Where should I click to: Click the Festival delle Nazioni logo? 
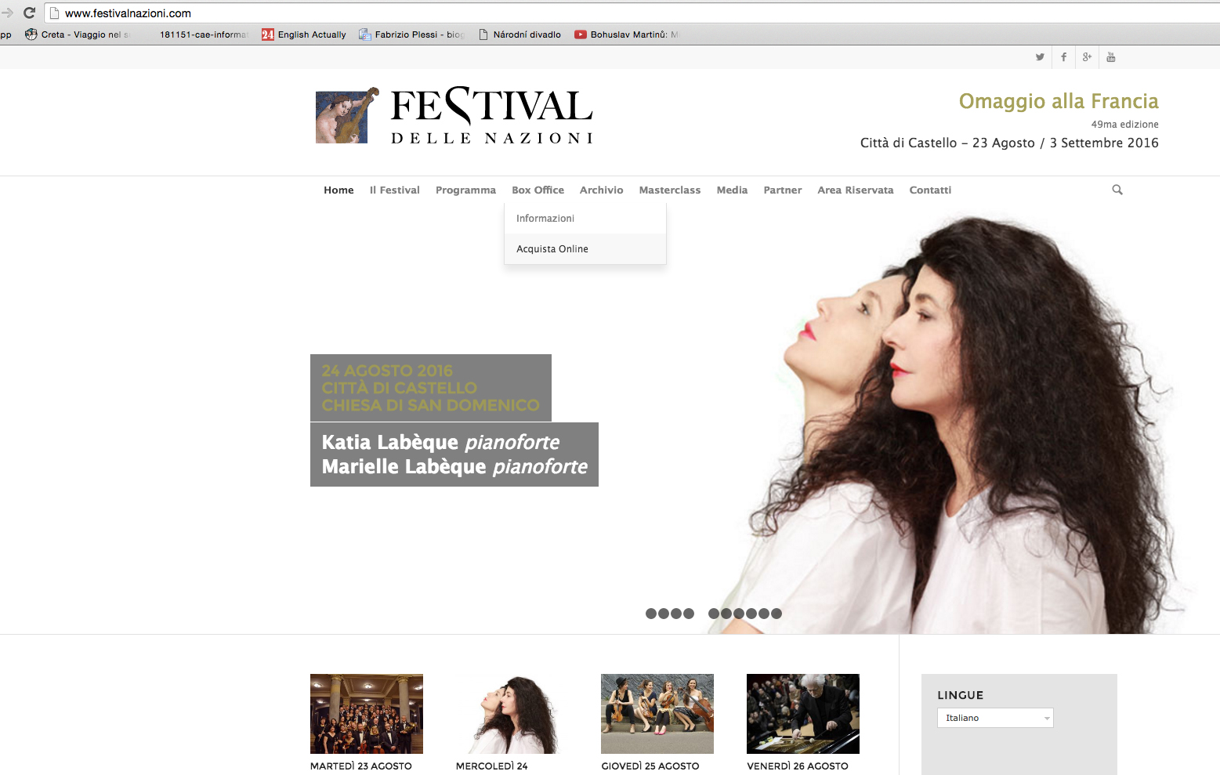pos(454,116)
